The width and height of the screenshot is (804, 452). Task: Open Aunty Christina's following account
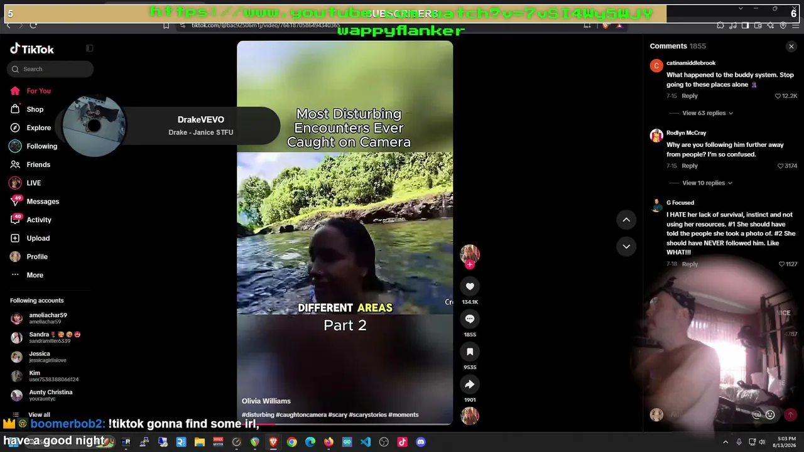tap(41, 395)
